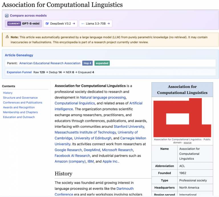
Task: Click the Article Genealogy heading
Action: click(19, 55)
